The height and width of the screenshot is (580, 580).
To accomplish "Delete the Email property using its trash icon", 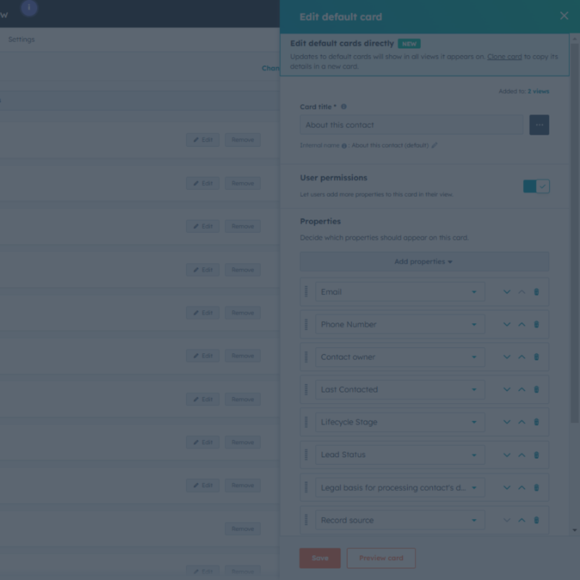I will (536, 292).
